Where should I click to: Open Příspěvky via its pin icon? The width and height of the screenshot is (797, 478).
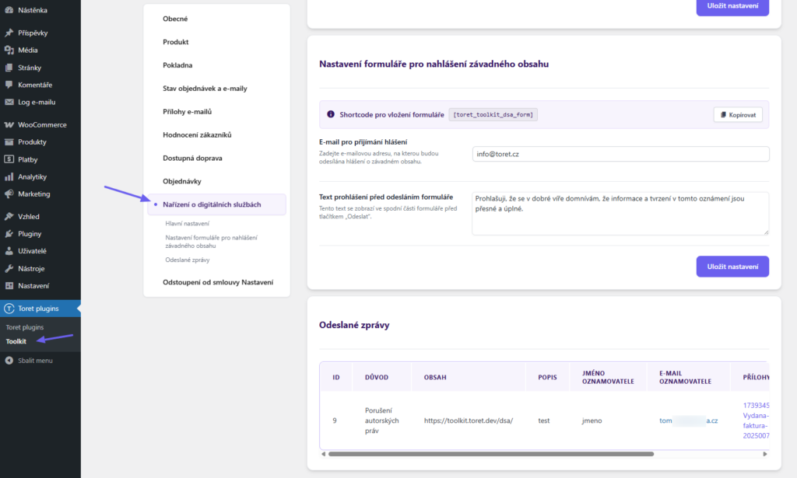[x=9, y=33]
